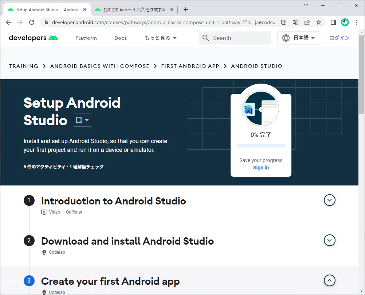This screenshot has height=295, width=365.
Task: Expand the Introduction to Android Studio section
Action: (x=329, y=200)
